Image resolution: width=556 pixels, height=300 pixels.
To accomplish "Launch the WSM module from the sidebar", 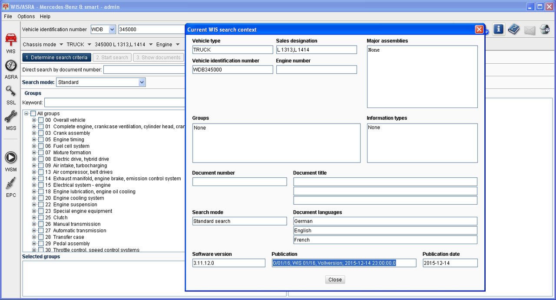I will tap(11, 162).
